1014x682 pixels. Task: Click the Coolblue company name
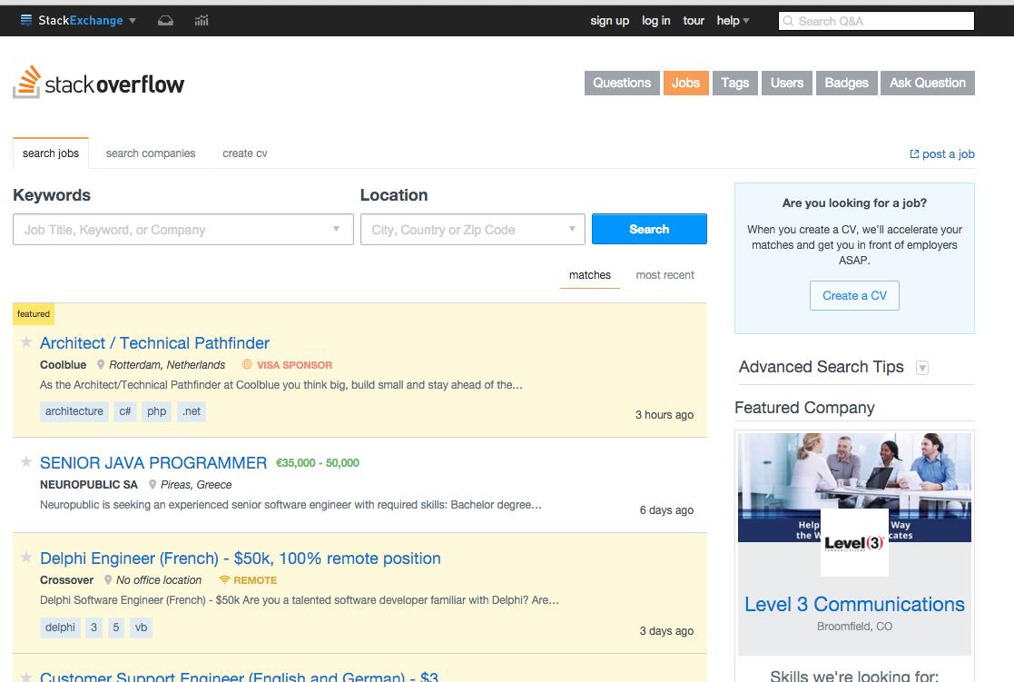(63, 365)
